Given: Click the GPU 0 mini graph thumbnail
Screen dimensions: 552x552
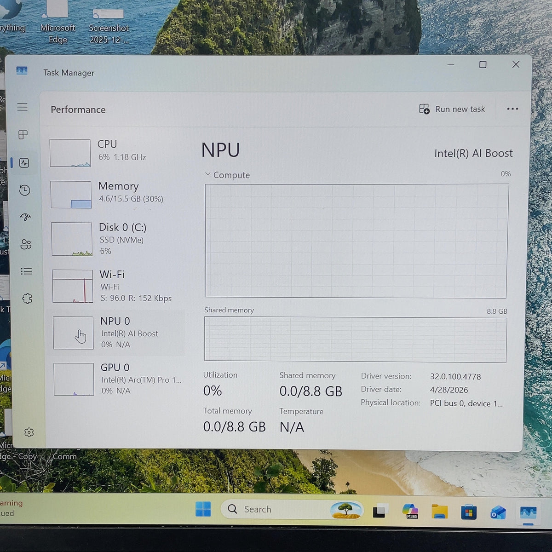Looking at the screenshot, I should click(74, 379).
